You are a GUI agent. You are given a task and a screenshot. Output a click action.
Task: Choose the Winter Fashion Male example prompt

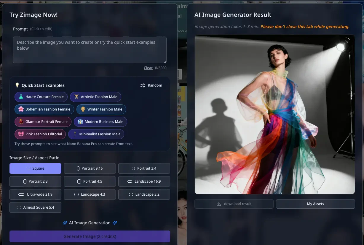[101, 109]
